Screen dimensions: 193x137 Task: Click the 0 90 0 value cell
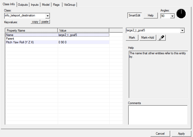[84, 42]
